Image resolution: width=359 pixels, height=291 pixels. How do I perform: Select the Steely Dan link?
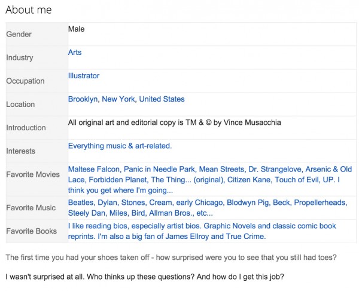(86, 213)
